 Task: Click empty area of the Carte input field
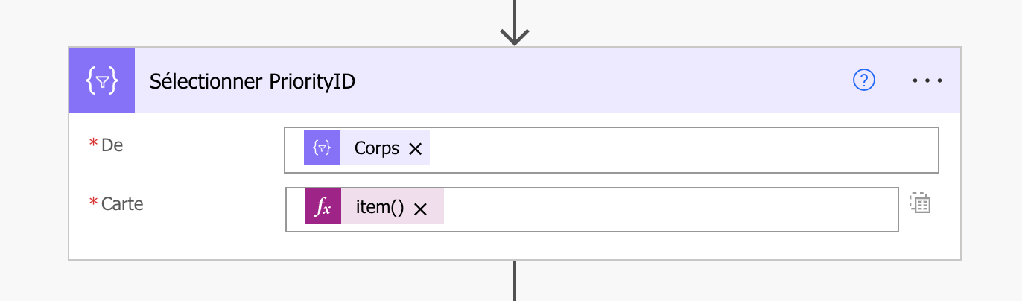tap(670, 209)
